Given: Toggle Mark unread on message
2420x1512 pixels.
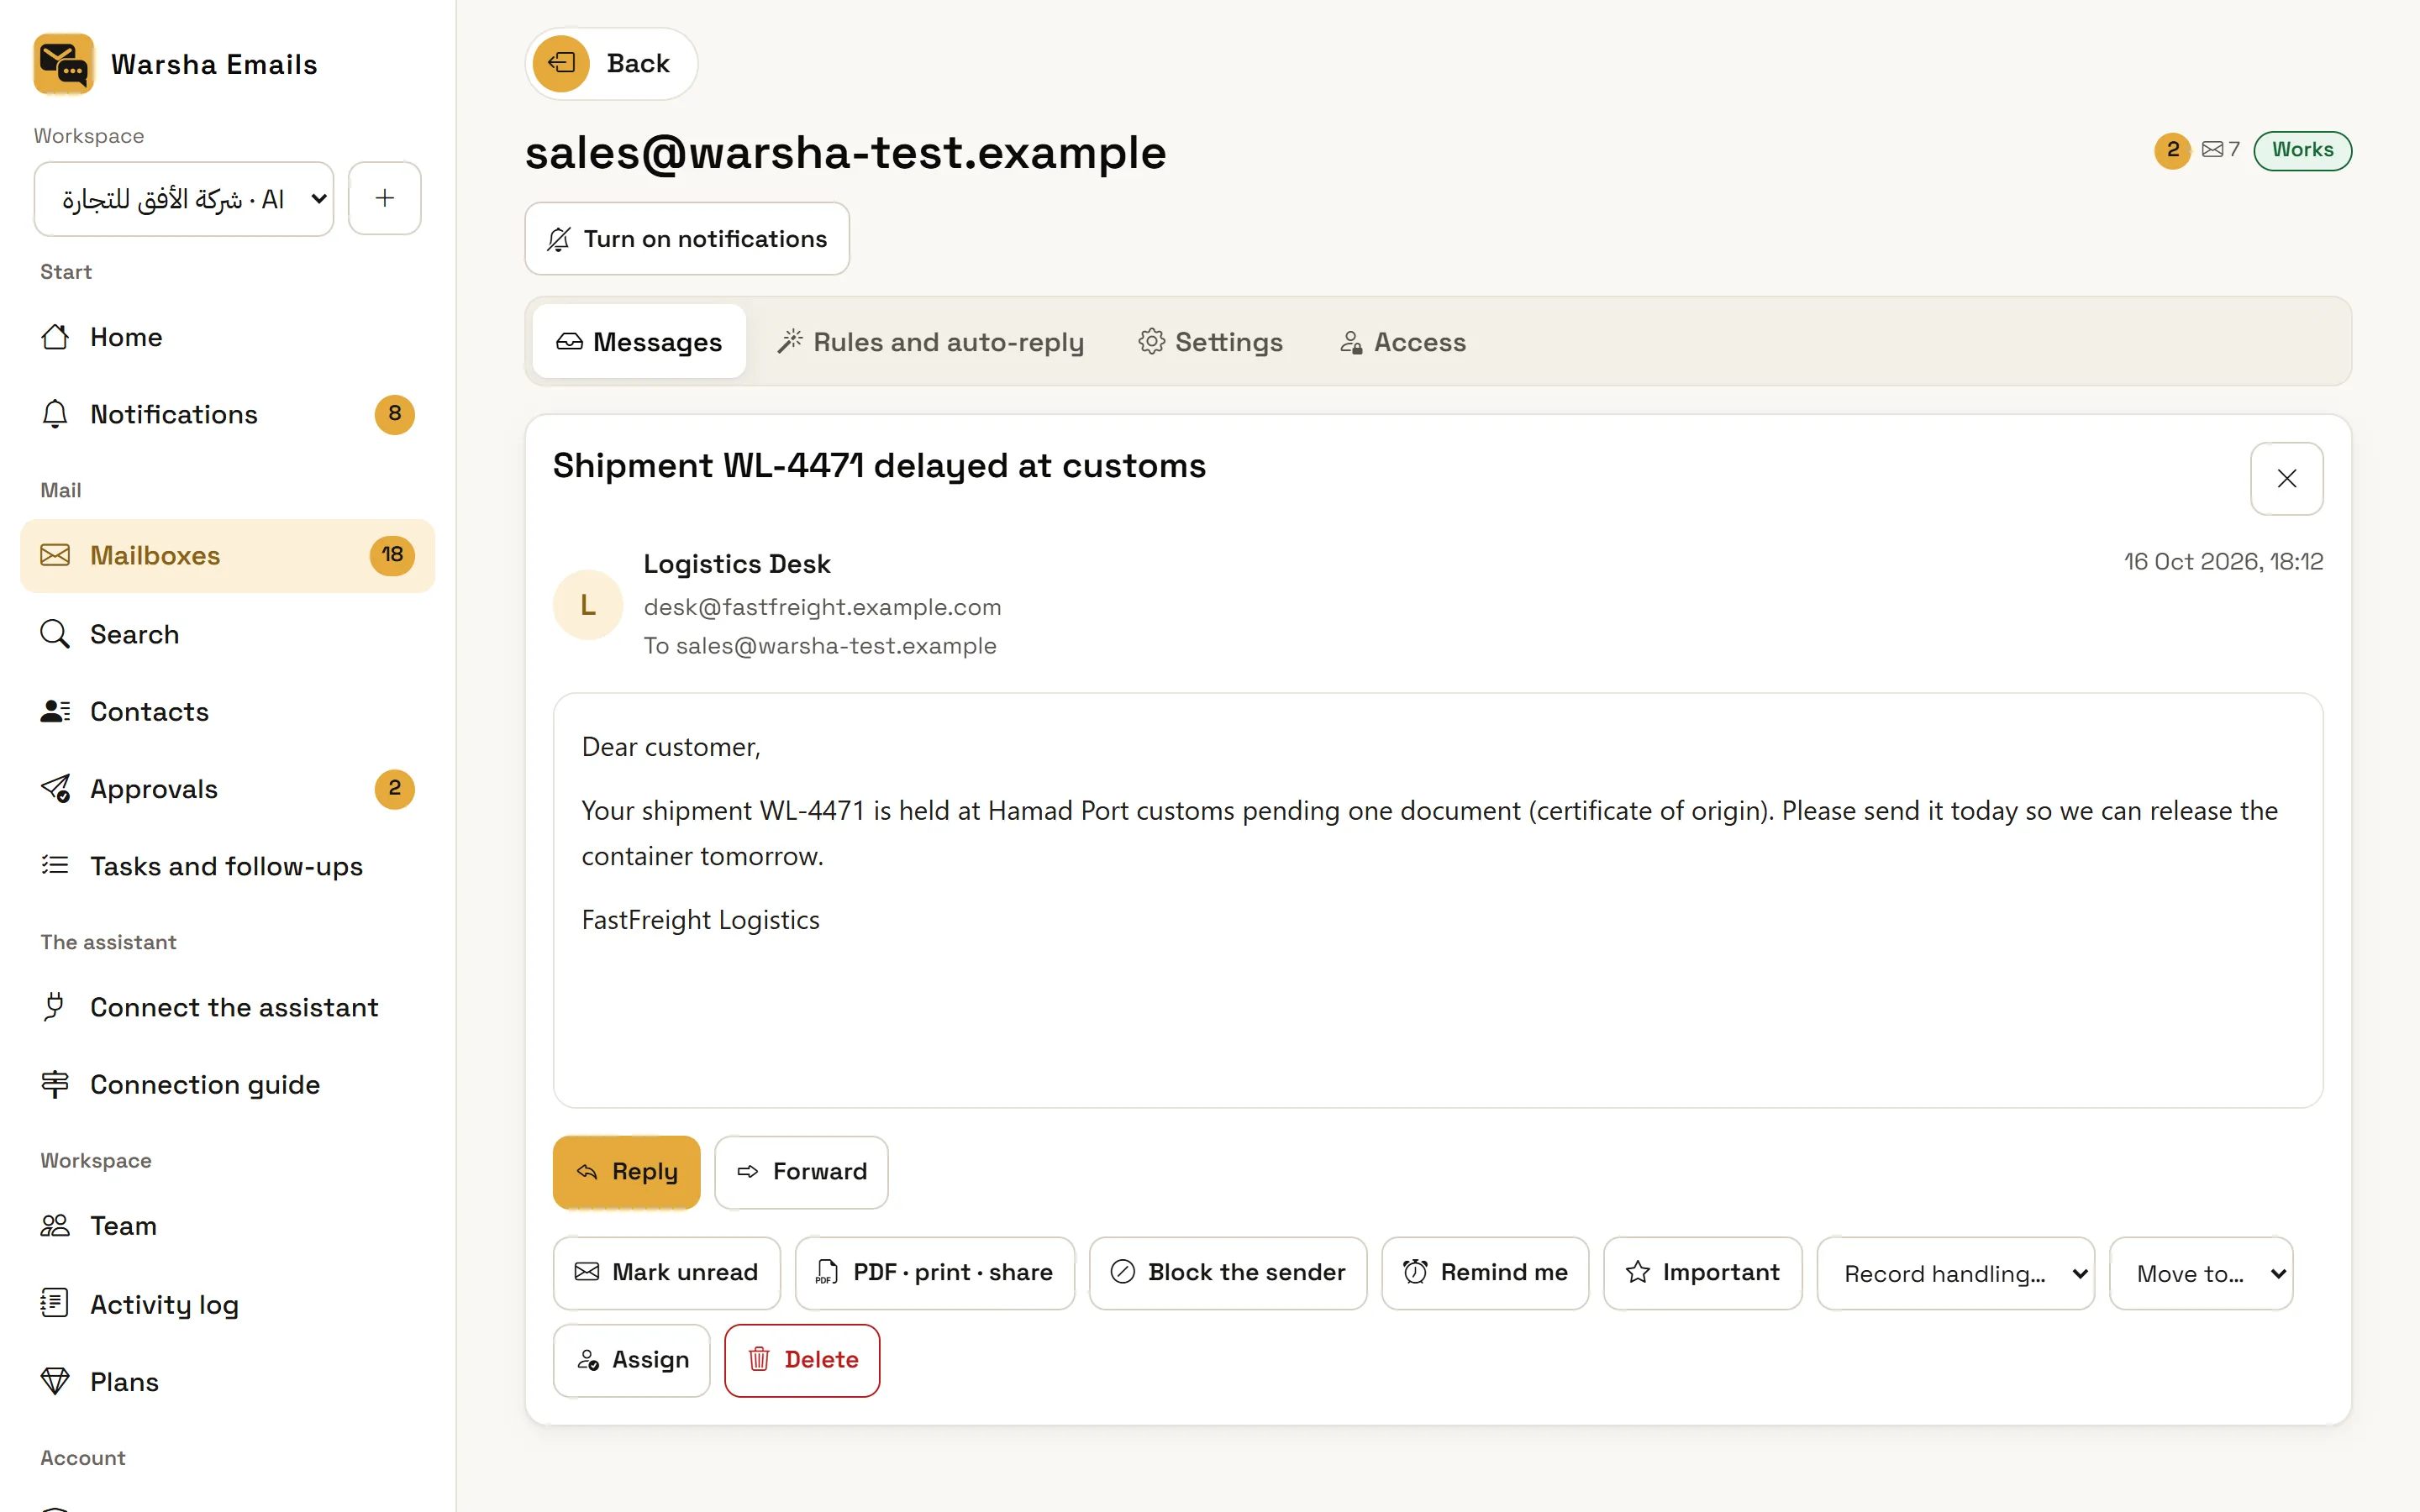Looking at the screenshot, I should point(666,1273).
